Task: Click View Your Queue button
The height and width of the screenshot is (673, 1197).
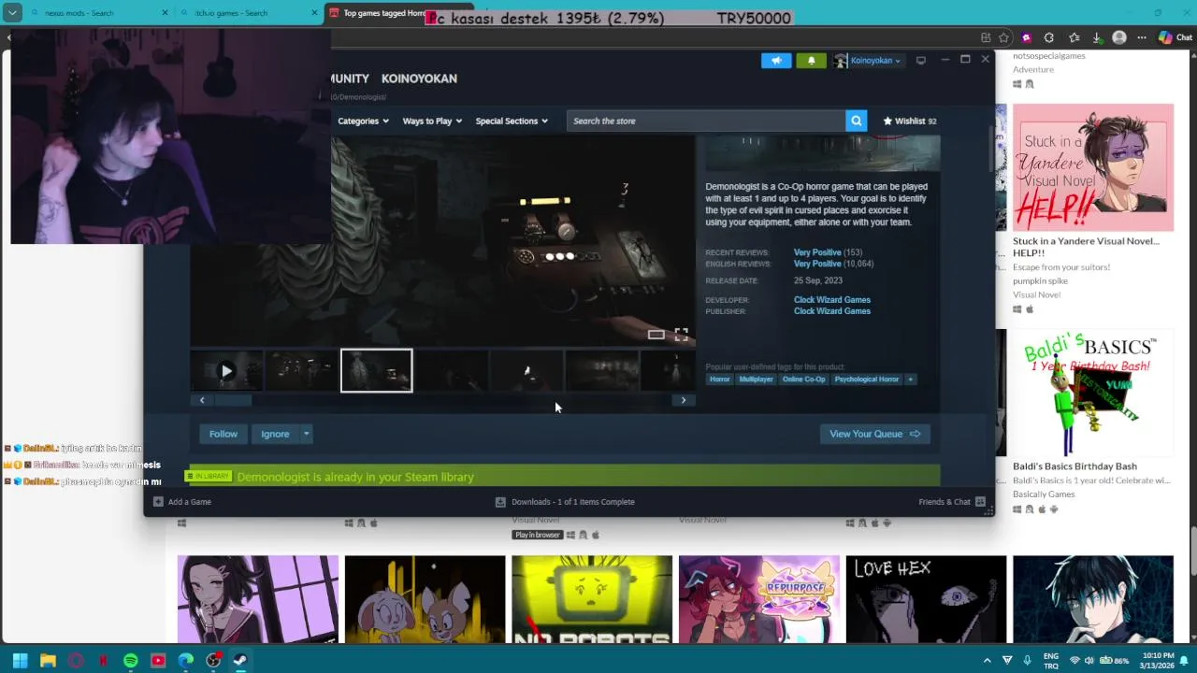Action: [x=874, y=434]
